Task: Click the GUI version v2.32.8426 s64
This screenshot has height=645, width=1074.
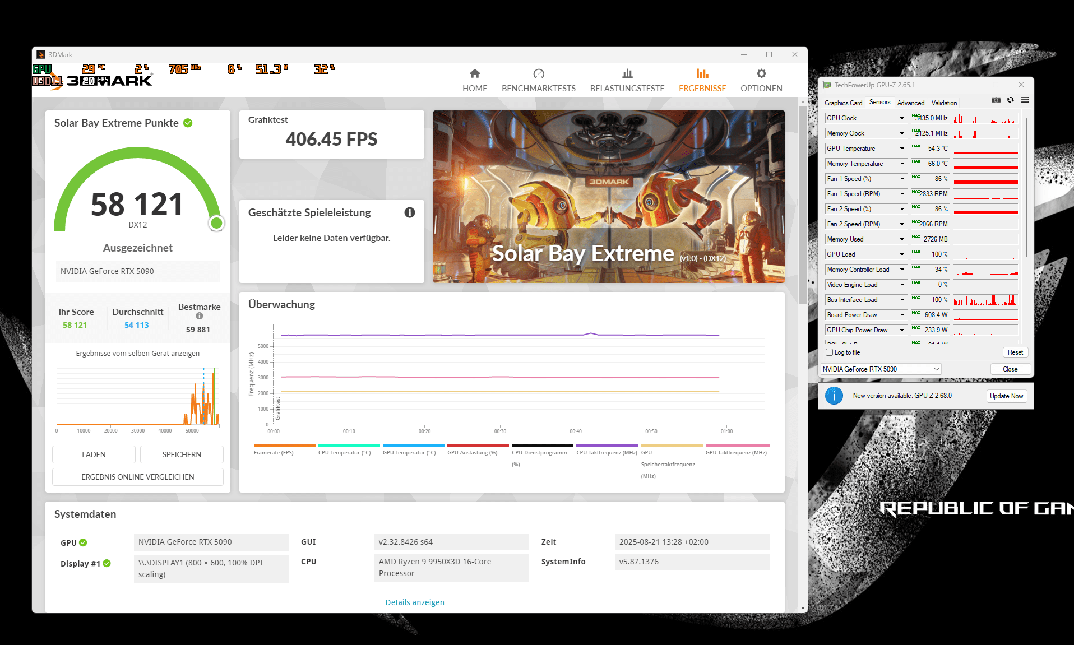Action: pos(452,542)
